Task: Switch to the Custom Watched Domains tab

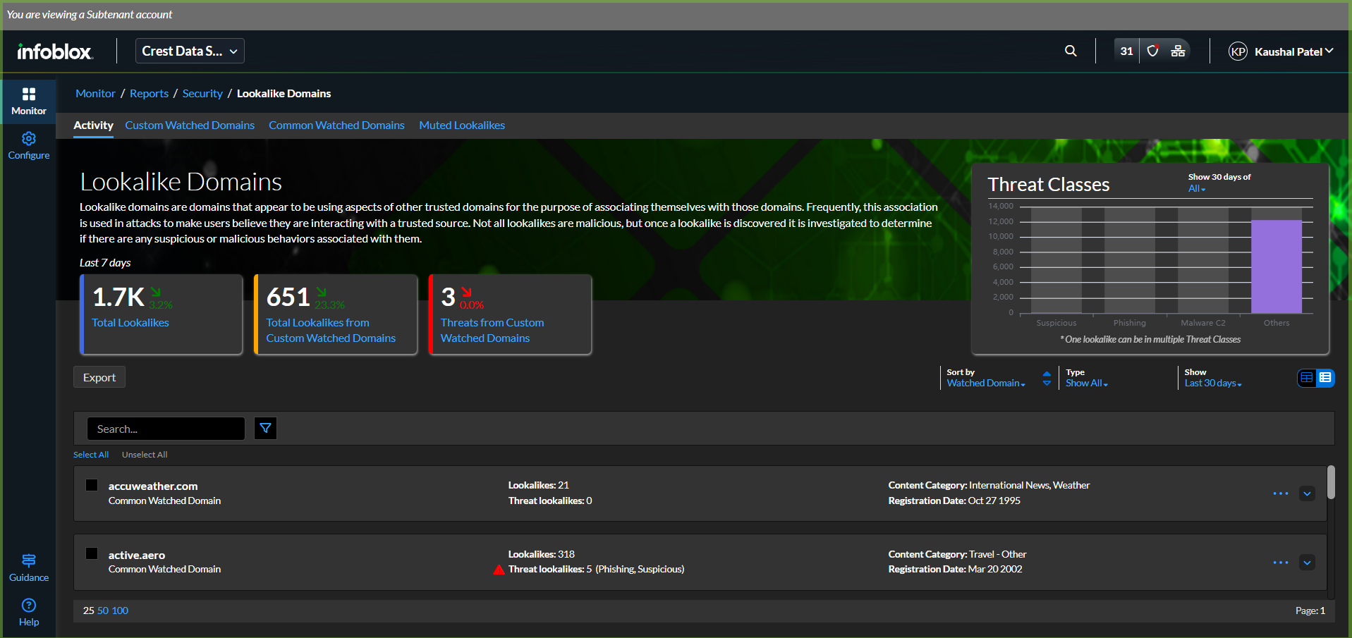Action: (x=190, y=125)
